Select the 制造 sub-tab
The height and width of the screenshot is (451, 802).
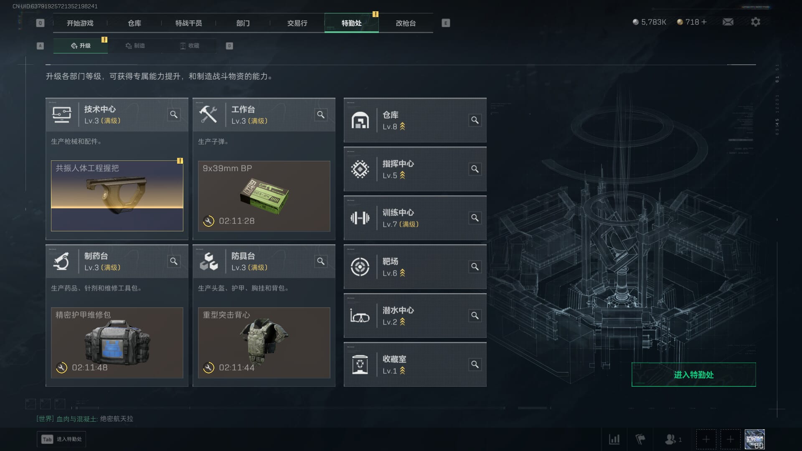tap(135, 46)
